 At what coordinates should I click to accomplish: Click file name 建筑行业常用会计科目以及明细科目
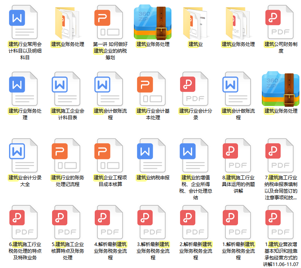(x=25, y=51)
